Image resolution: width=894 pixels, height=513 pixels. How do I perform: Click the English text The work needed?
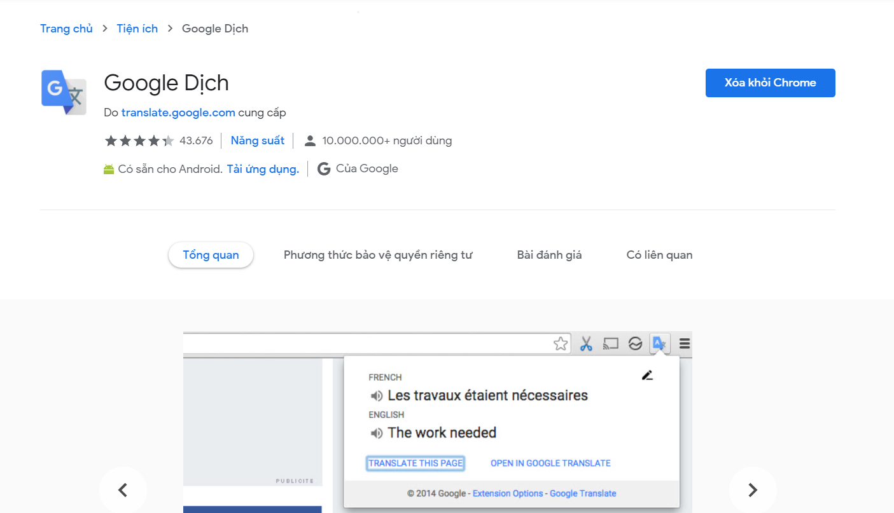442,433
